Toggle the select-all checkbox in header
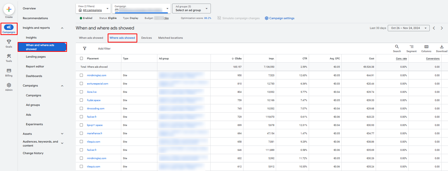 [81, 59]
